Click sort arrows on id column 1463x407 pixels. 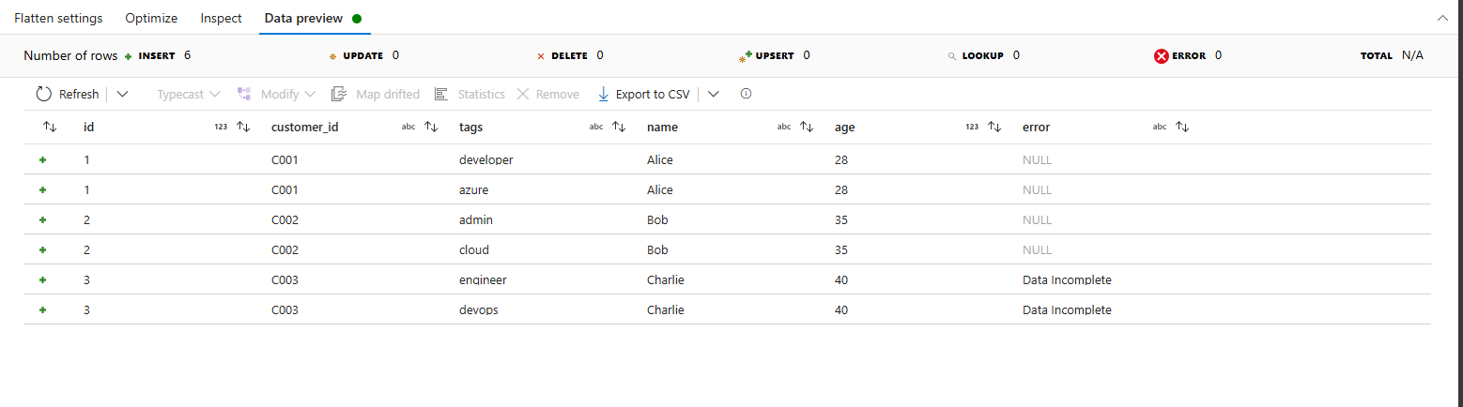(x=243, y=128)
